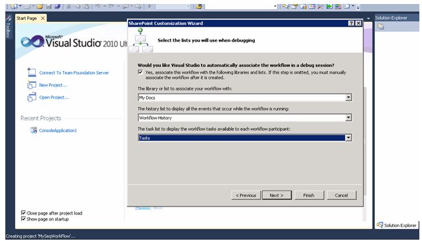Open the Undo history dropdown arrow

104,6
